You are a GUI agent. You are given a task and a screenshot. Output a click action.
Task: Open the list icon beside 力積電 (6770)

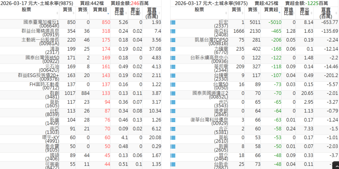tap(172, 49)
